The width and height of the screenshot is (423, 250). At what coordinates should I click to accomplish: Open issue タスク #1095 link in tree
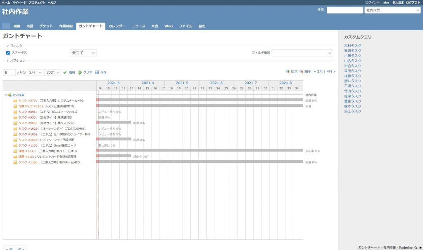pyautogui.click(x=29, y=140)
